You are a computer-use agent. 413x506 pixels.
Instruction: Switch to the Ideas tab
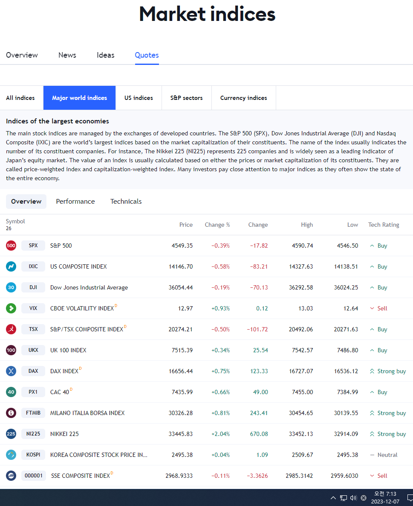(x=106, y=55)
